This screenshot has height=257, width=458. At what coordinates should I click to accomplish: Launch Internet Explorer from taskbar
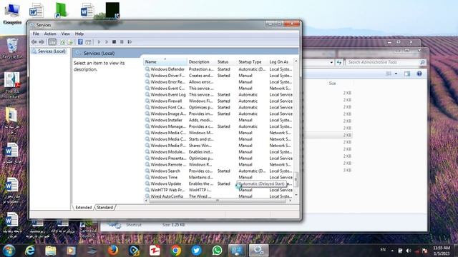tap(30, 251)
